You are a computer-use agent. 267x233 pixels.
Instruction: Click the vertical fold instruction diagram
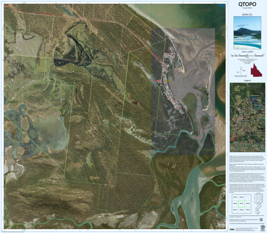point(259,198)
